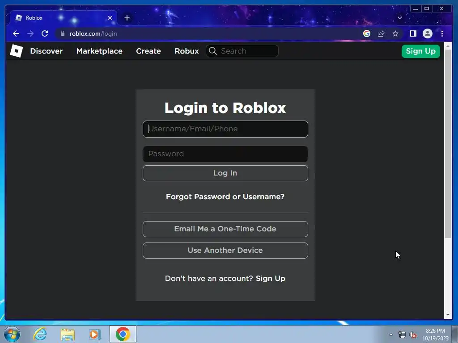This screenshot has height=343, width=458.
Task: Click the scrollbar down arrow
Action: pos(448,315)
